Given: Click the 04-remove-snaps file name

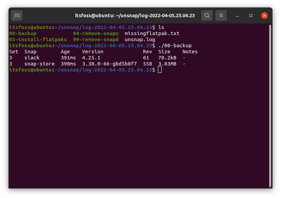Looking at the screenshot, I should [96, 33].
